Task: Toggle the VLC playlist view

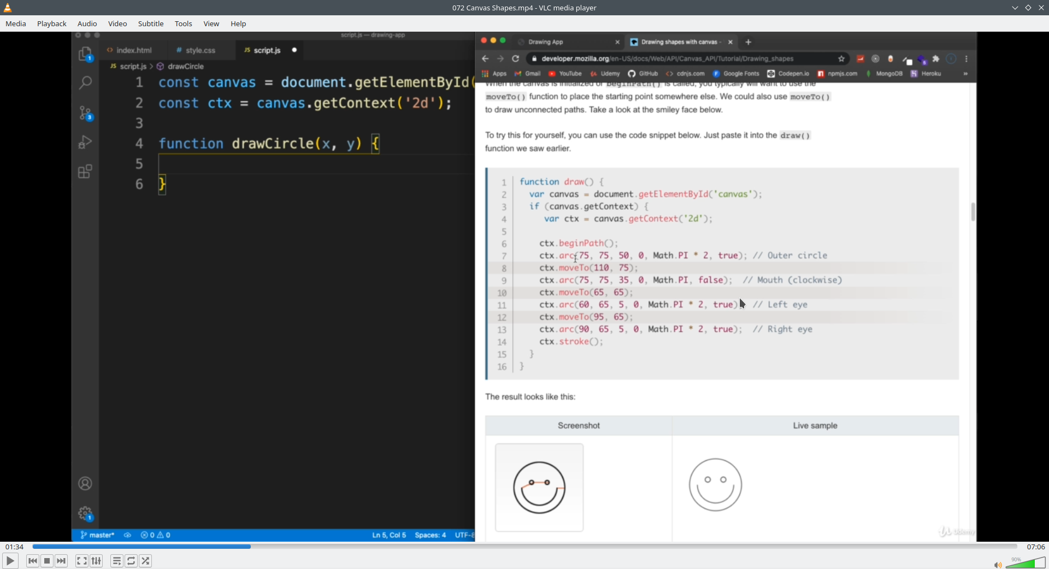Action: (116, 561)
